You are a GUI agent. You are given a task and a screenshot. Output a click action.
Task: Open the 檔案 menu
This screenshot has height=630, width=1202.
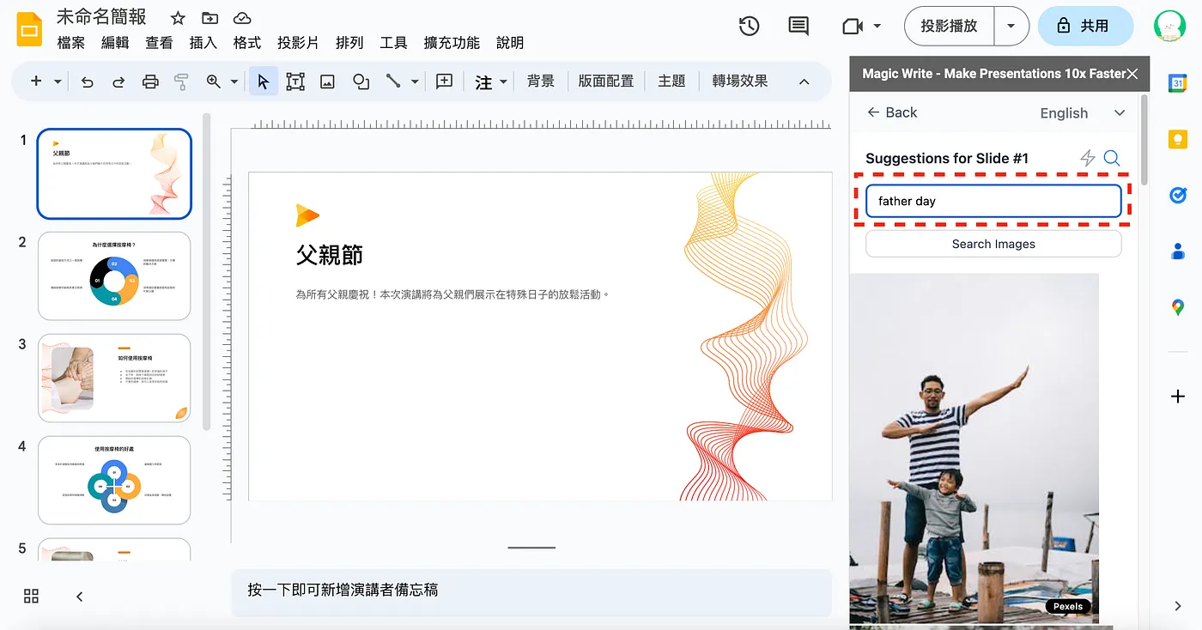71,43
